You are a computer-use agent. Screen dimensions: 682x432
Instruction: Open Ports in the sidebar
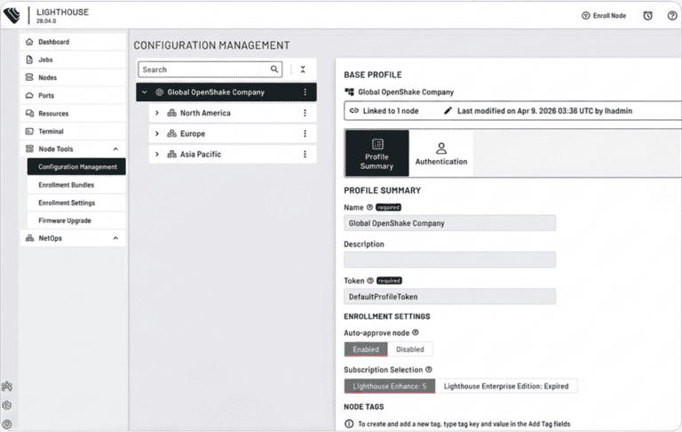pos(73,95)
